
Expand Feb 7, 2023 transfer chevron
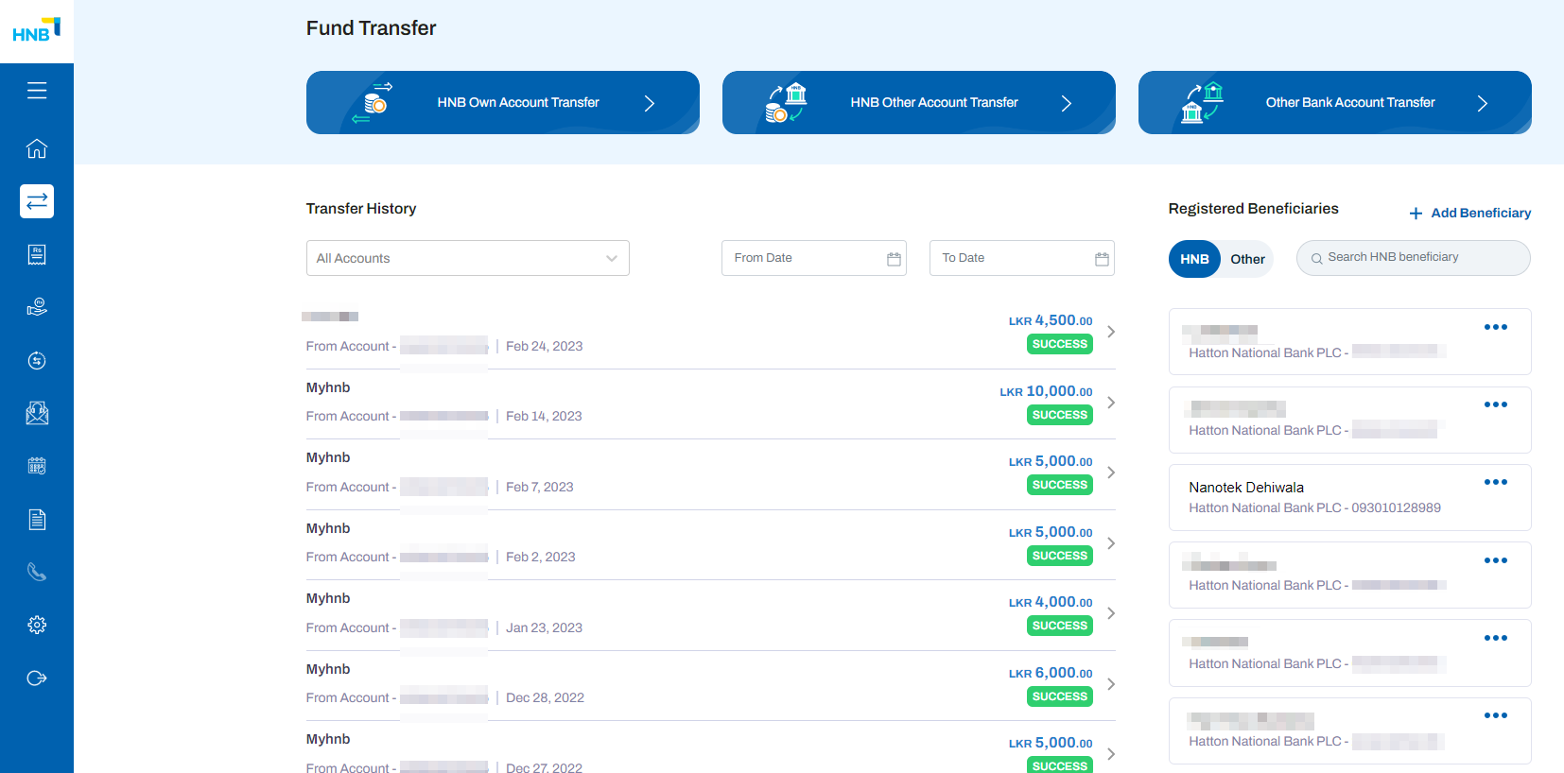tap(1111, 472)
